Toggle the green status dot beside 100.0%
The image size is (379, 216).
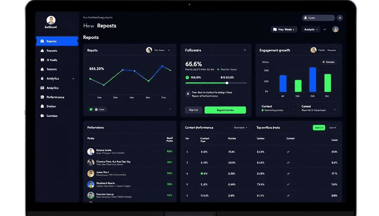(x=187, y=77)
